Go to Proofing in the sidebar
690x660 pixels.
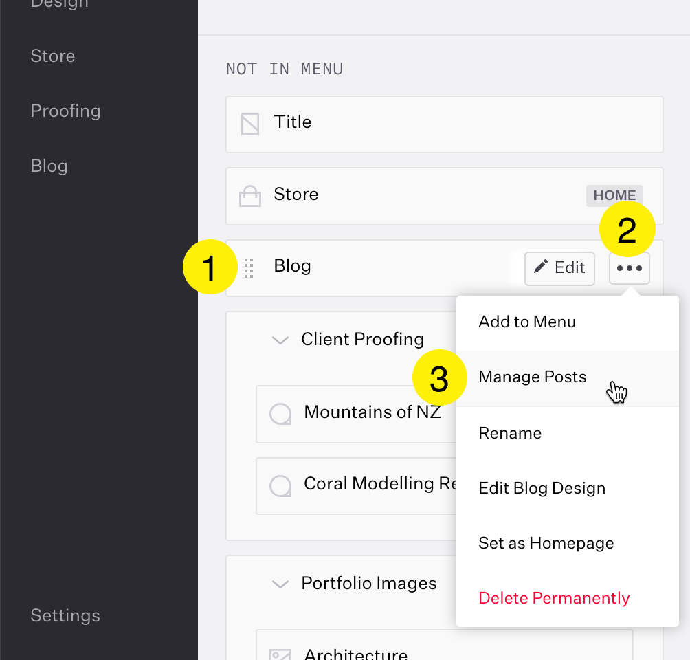click(x=65, y=111)
